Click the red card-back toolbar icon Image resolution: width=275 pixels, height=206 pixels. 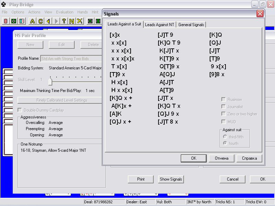click(x=6, y=21)
